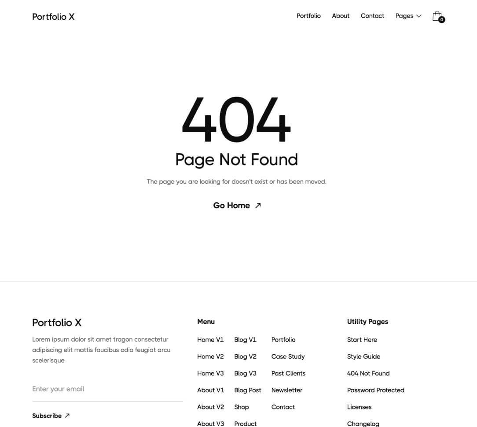Viewport: 477px width, 427px height.
Task: Open the shopping cart bag icon
Action: 437,16
